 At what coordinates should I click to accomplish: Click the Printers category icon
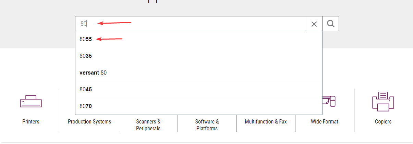(x=31, y=101)
